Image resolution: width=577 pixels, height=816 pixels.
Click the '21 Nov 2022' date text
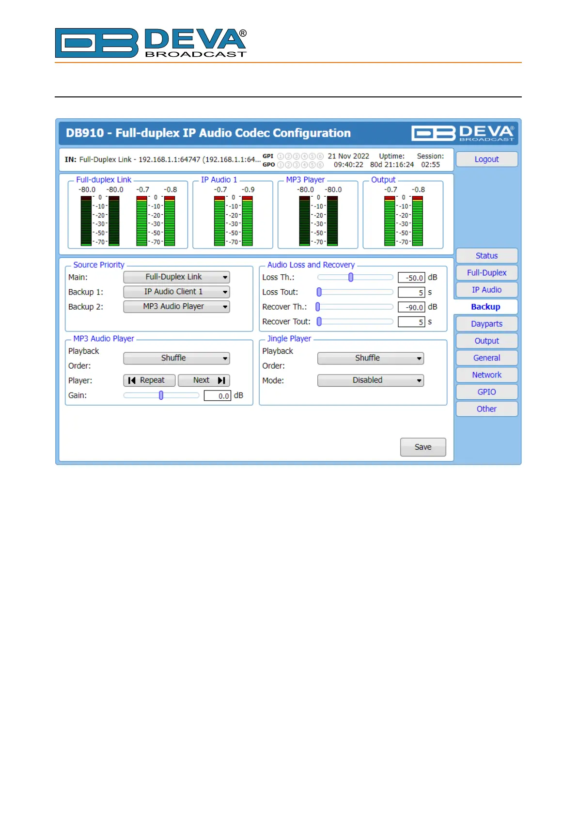coord(348,156)
